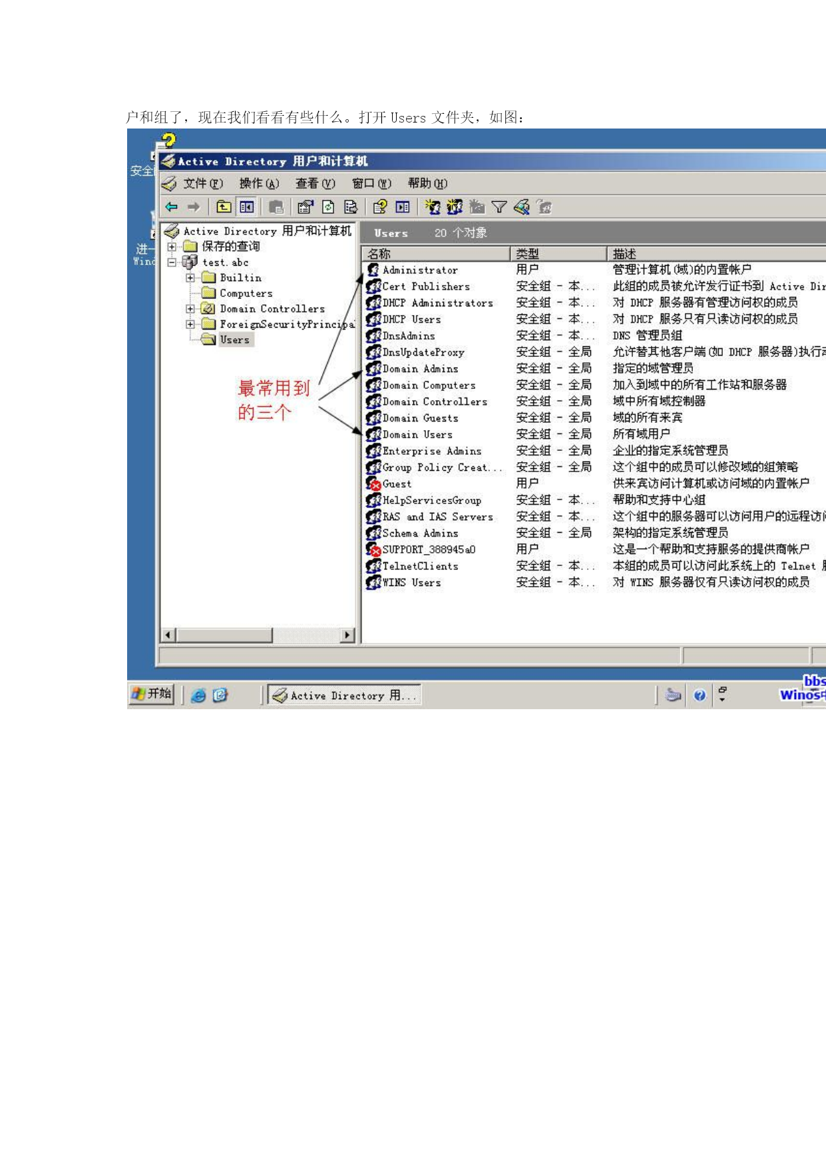This screenshot has height=1168, width=826.
Task: Select the RAS and IAS Servers group
Action: pos(430,517)
